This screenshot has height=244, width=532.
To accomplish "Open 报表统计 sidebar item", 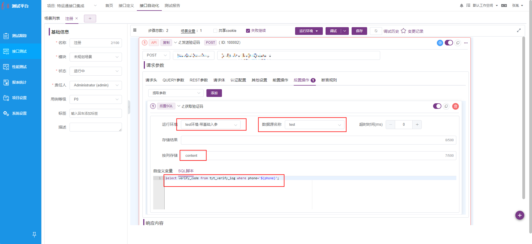I will click(21, 82).
